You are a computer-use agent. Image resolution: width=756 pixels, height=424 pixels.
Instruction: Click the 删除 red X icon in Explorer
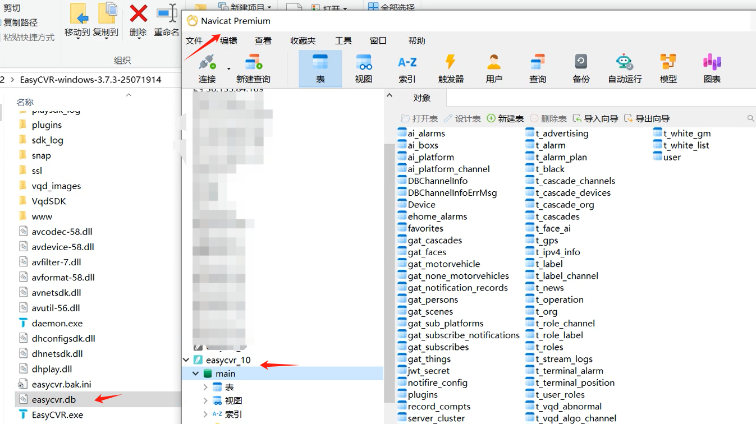[x=138, y=13]
